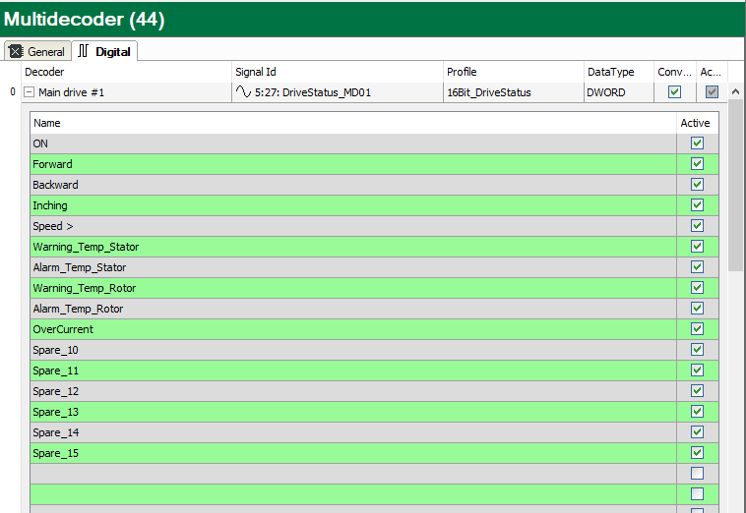Click the General tab icon
The width and height of the screenshot is (746, 513).
coord(17,51)
